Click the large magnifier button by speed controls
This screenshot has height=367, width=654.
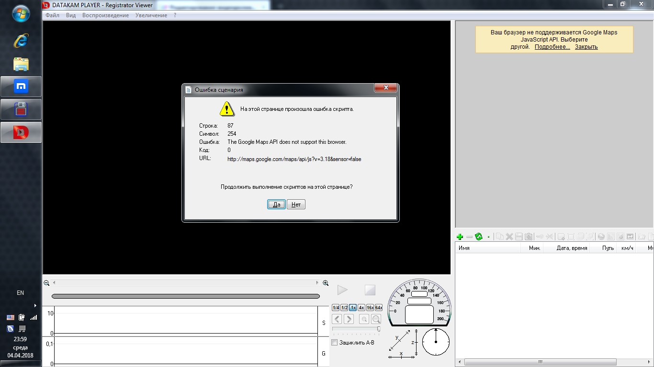(x=376, y=319)
